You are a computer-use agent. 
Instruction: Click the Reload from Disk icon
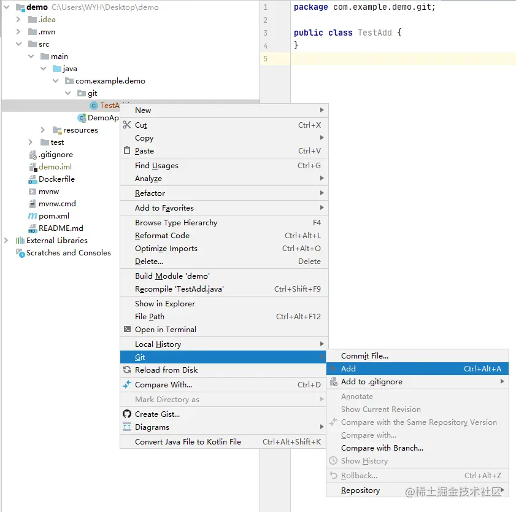pyautogui.click(x=127, y=370)
